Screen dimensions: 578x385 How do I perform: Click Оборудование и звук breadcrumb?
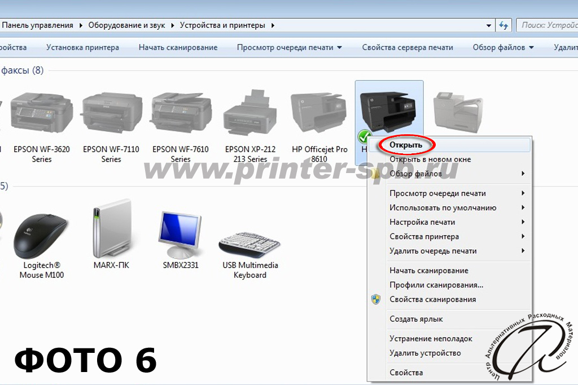tap(126, 25)
